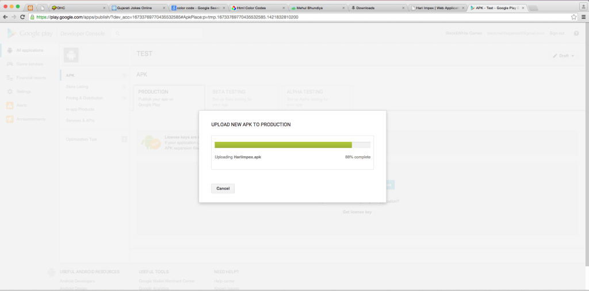
Task: Switch to the Html Color Codes tab
Action: point(257,8)
